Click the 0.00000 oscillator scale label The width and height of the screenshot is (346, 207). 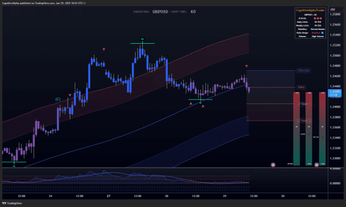[x=335, y=183]
